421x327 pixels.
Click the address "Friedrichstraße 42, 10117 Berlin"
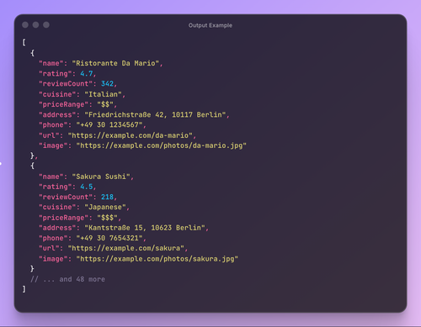tap(155, 115)
